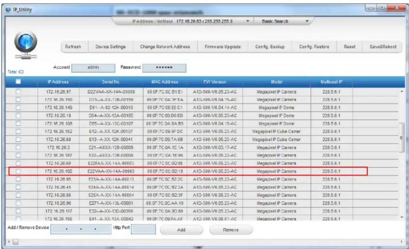Check the box for 172.16.26.102
This screenshot has height=249, width=409.
point(18,171)
